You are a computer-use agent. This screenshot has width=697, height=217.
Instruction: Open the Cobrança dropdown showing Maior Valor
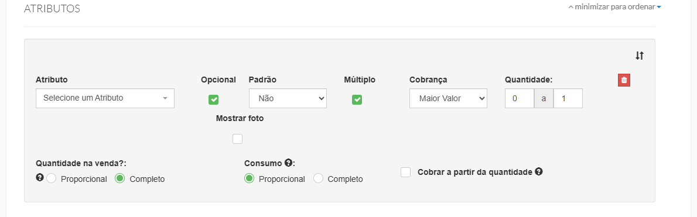(448, 98)
